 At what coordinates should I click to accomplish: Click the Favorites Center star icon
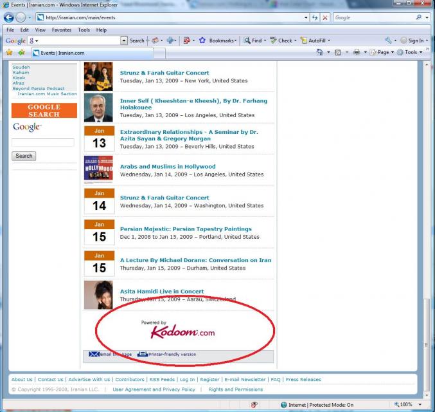point(9,52)
